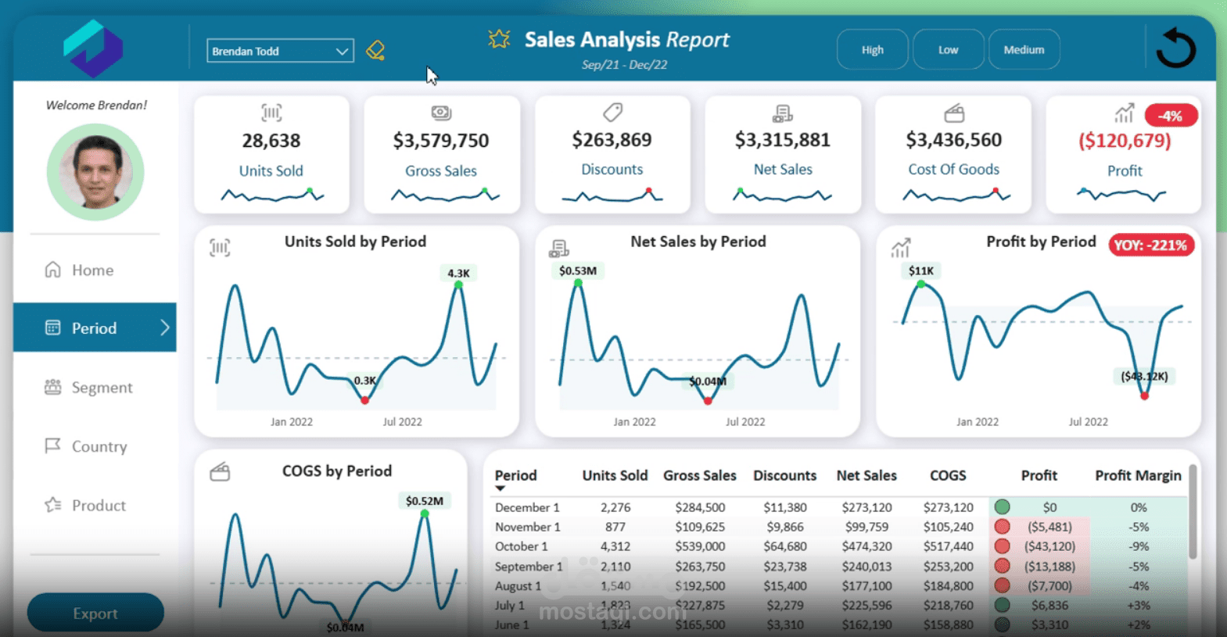
Task: Click the YOY: -221% badge
Action: (x=1150, y=245)
